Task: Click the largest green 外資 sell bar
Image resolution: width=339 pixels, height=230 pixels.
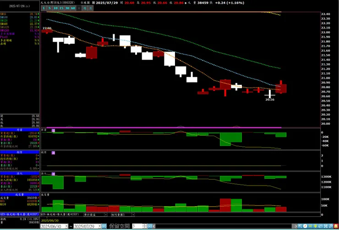Action: 225,139
